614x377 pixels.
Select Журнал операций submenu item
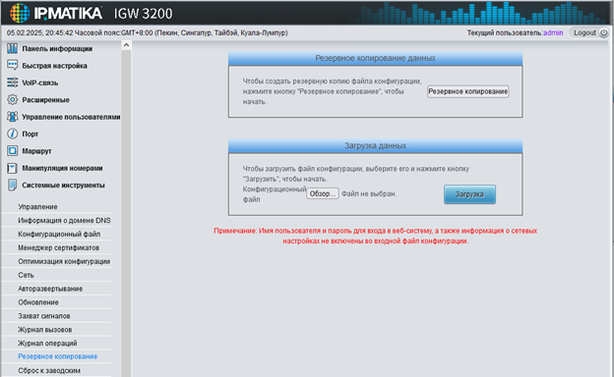coord(47,344)
